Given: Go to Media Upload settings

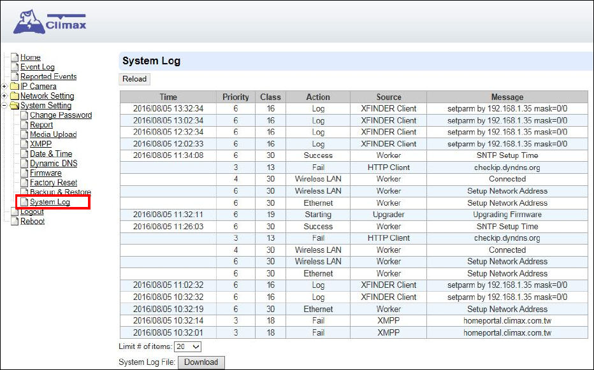Looking at the screenshot, I should [54, 134].
